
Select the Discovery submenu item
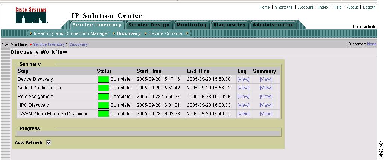click(129, 33)
